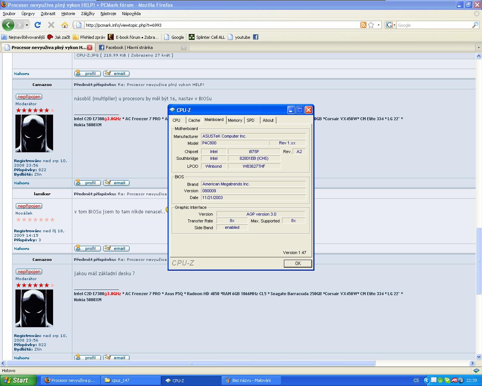Open the E-book fórum bookmark
482x386 pixels.
point(133,37)
